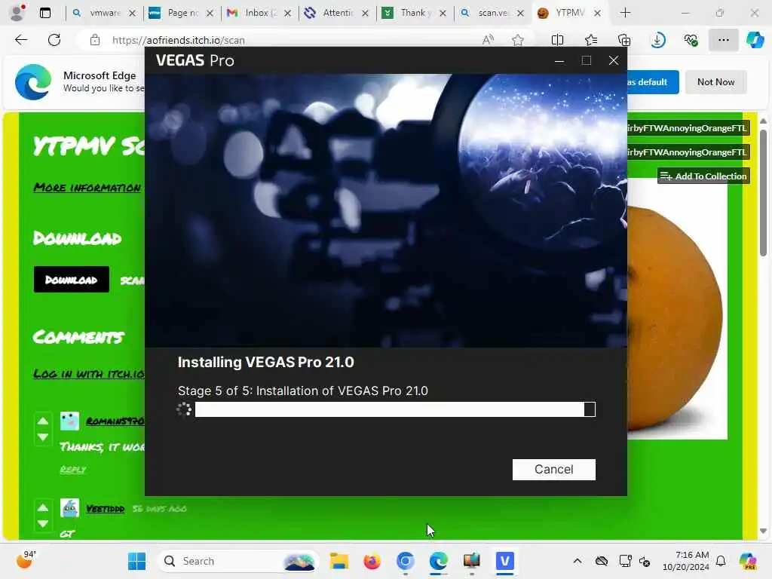Click Not Now in Edge prompt

click(x=715, y=82)
